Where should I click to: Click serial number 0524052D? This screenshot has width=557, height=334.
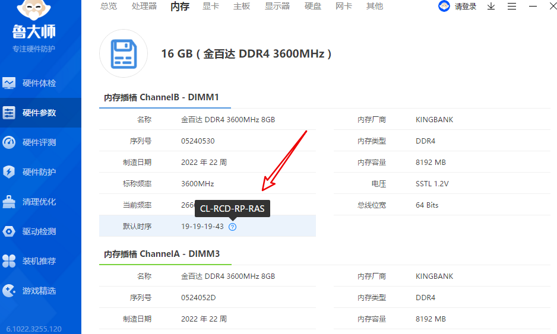198,297
